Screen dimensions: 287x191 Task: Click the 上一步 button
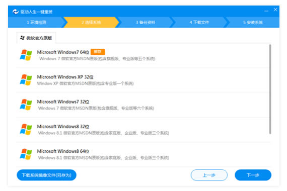[209, 175]
